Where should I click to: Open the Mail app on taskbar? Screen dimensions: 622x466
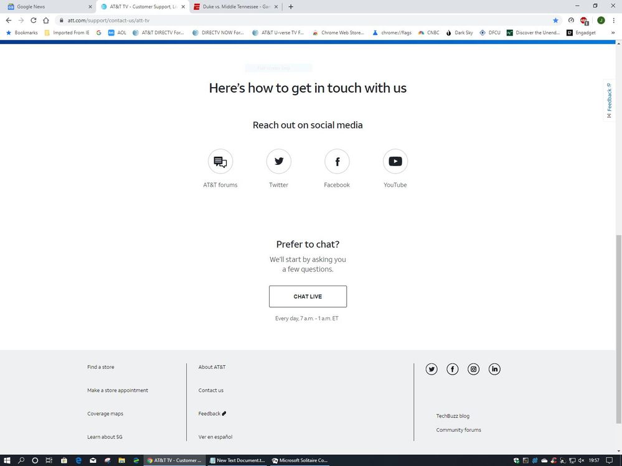(93, 460)
